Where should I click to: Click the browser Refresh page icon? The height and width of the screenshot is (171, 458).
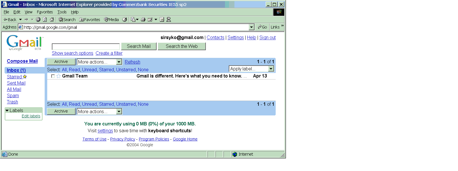[x=45, y=19]
